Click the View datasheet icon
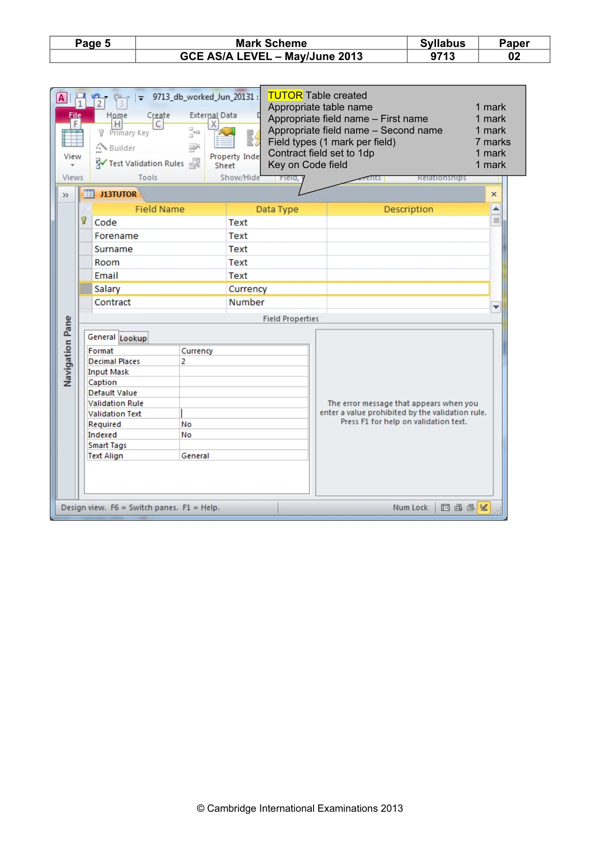600x850 pixels. (x=73, y=138)
